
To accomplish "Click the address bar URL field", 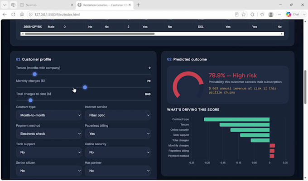I will [134, 14].
